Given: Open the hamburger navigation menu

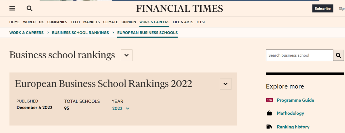Looking at the screenshot, I should click(12, 9).
